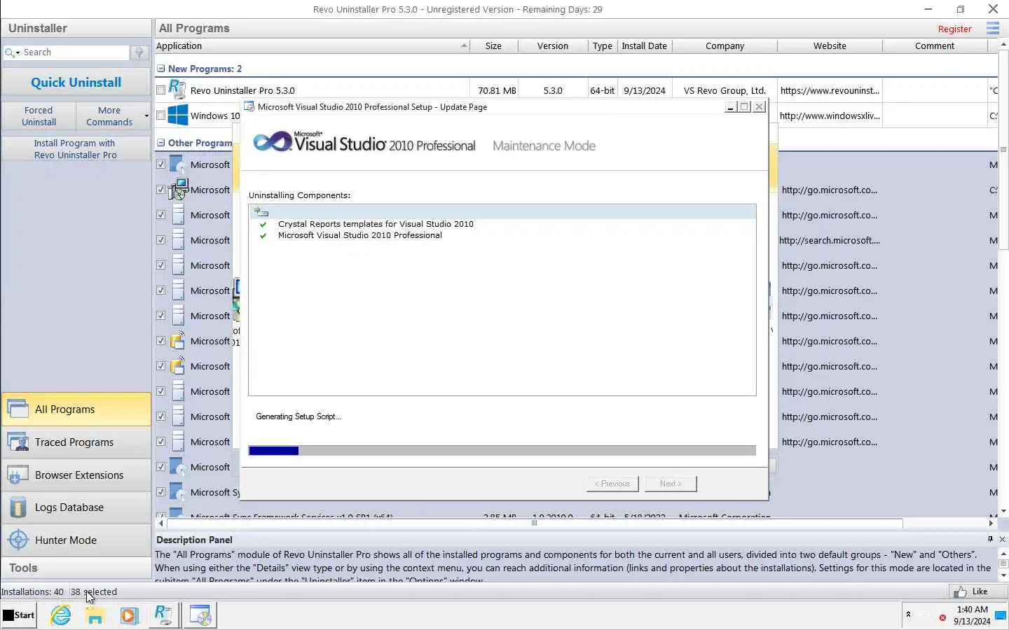Click the Uninstaller section header
The width and height of the screenshot is (1009, 630).
tap(76, 28)
